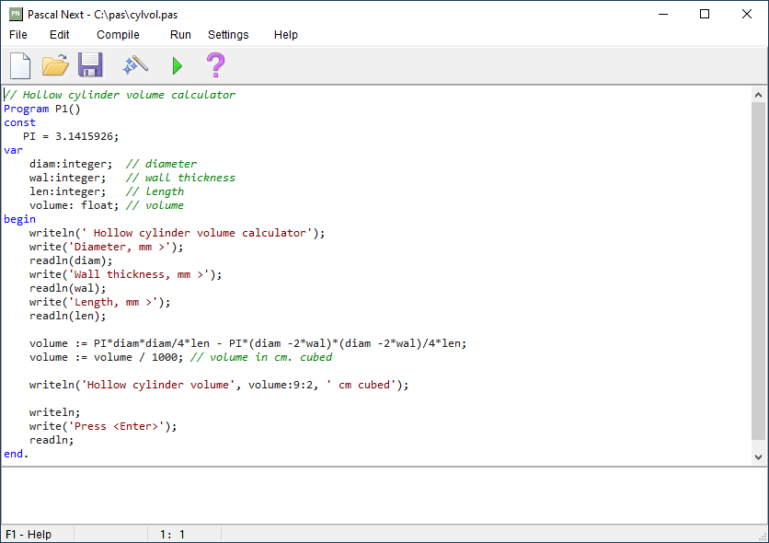Click the 'writeln;' line

pyautogui.click(x=54, y=412)
